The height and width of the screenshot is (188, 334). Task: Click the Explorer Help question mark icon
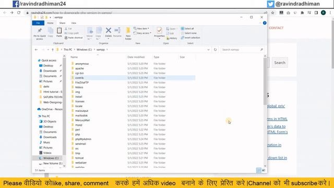[265, 23]
